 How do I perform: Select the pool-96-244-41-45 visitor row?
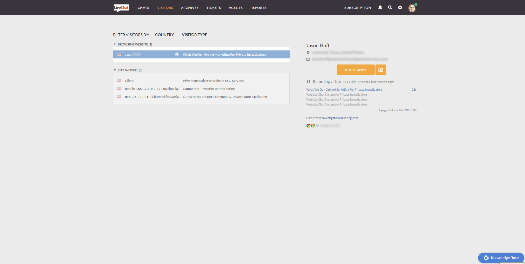[x=201, y=97]
